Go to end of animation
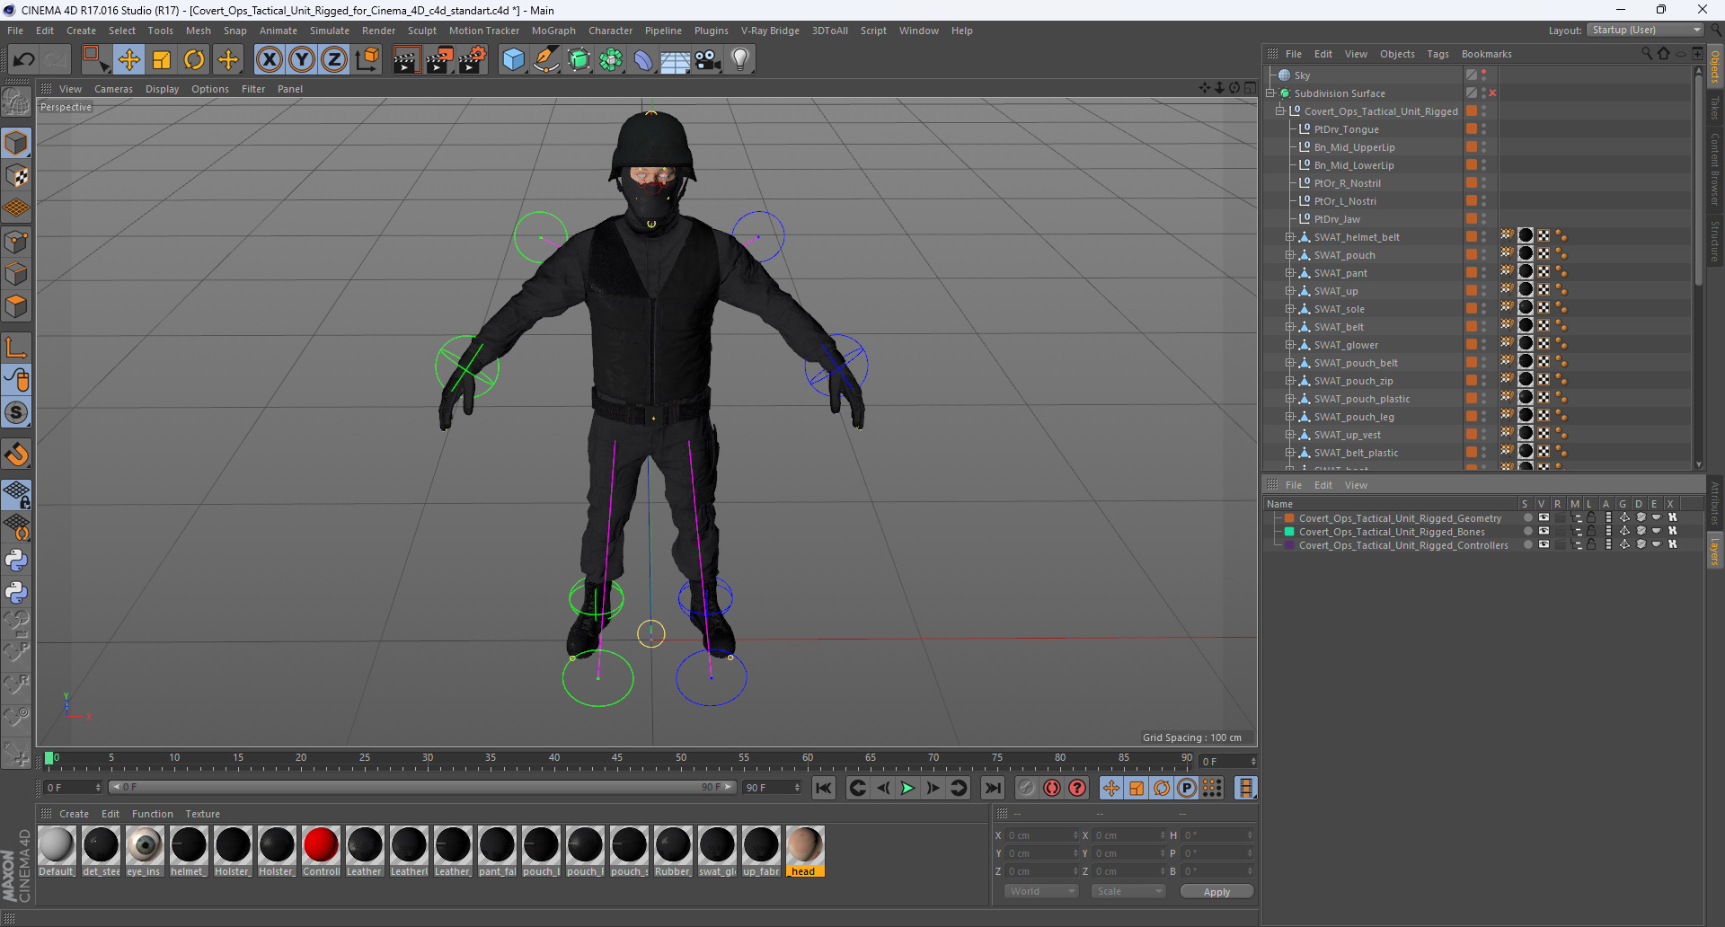 coord(992,788)
